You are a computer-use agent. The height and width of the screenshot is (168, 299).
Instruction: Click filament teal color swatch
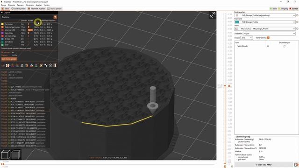(237, 22)
